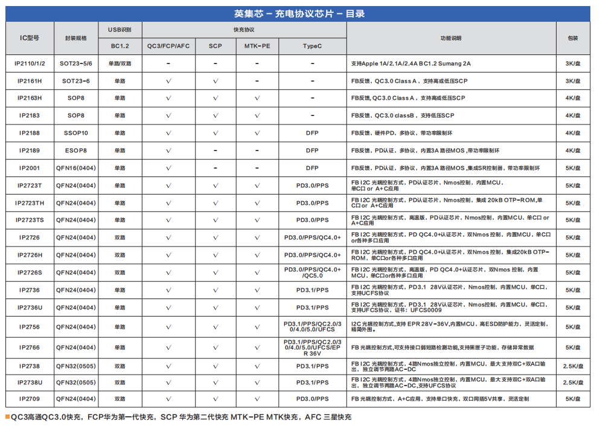Click the IP2001 model cell
The height and width of the screenshot is (432, 600).
pos(30,168)
